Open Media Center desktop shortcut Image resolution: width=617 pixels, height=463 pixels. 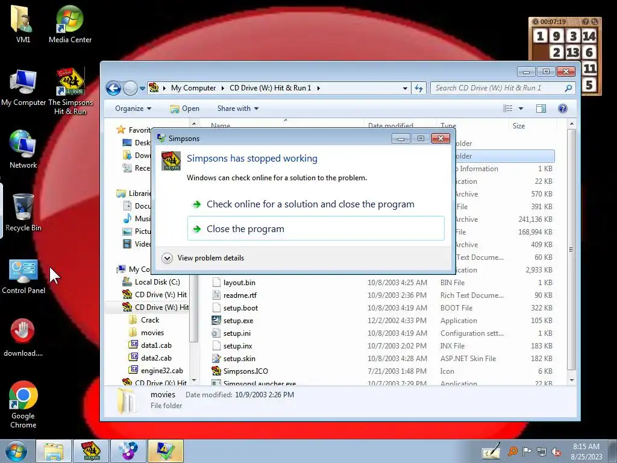point(70,24)
